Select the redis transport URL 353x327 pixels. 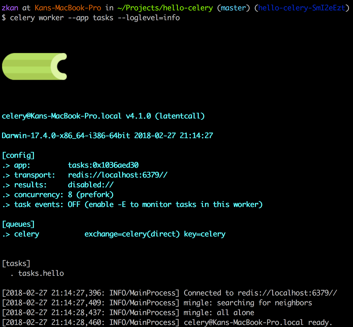117,175
